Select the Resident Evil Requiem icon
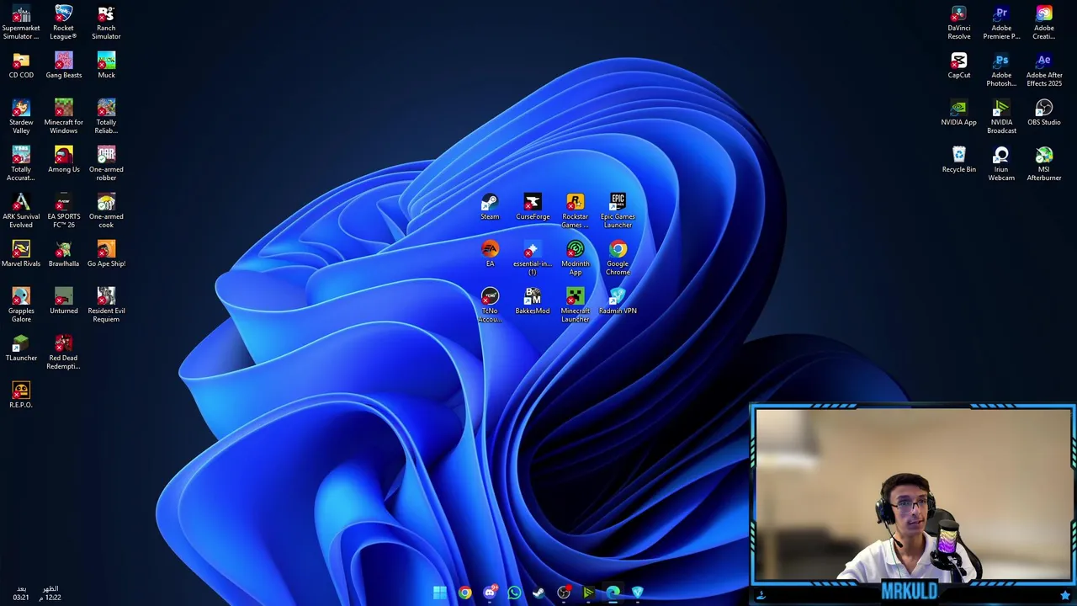 coord(106,306)
